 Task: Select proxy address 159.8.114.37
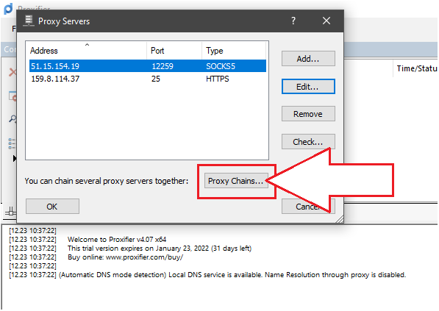[x=55, y=79]
